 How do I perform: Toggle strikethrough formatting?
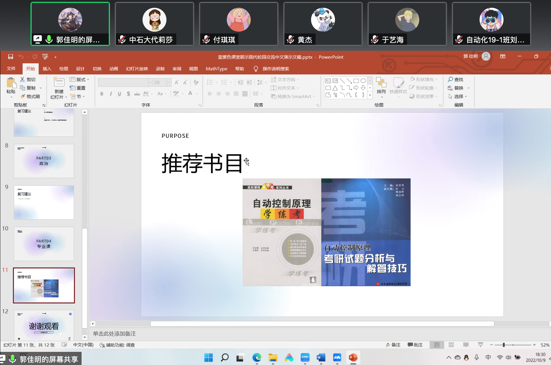pos(137,93)
